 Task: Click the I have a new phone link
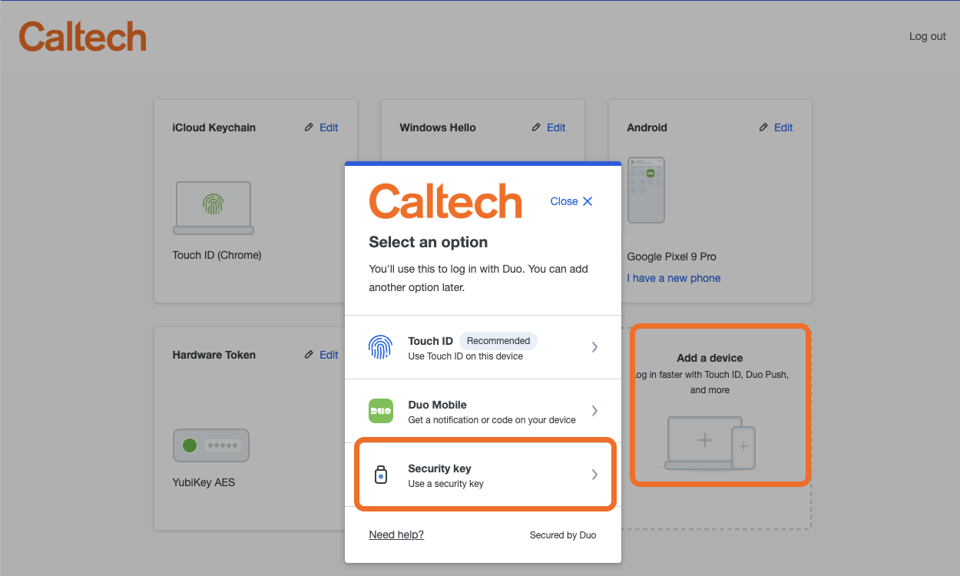674,278
